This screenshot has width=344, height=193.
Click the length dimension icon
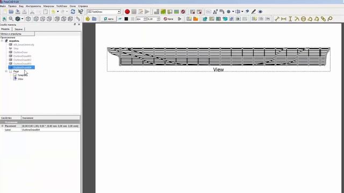pos(277,19)
